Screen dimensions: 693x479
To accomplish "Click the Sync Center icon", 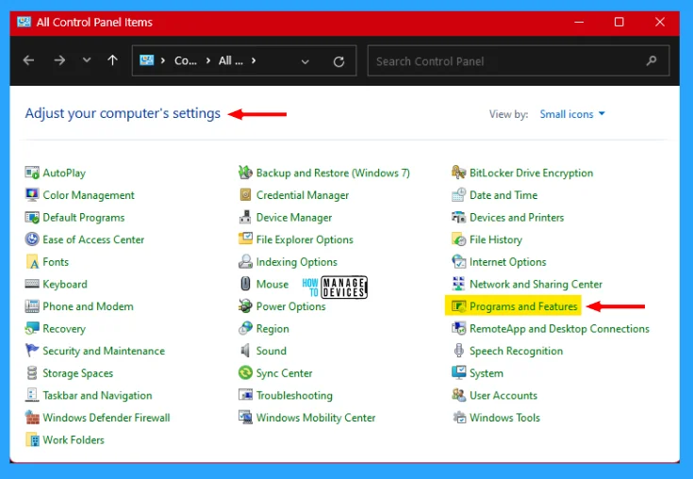I will [245, 372].
